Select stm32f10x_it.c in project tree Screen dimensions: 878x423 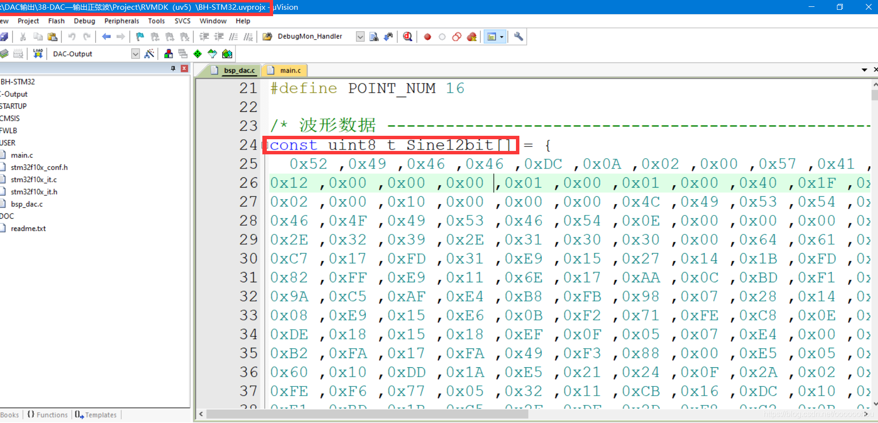[x=34, y=179]
